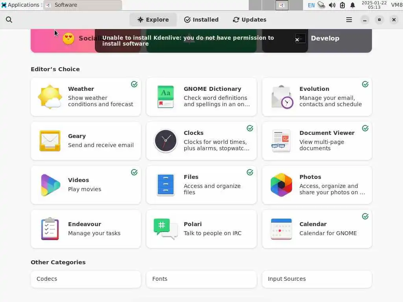403x302 pixels.
Task: Click the 'Calendar for GNOME' description
Action: (328, 233)
